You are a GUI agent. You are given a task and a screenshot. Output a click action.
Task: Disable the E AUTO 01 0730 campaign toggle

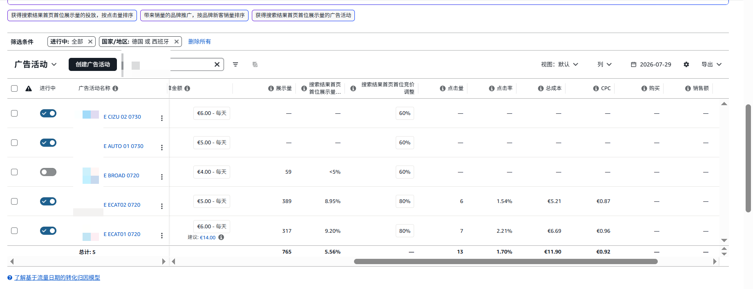coord(48,143)
